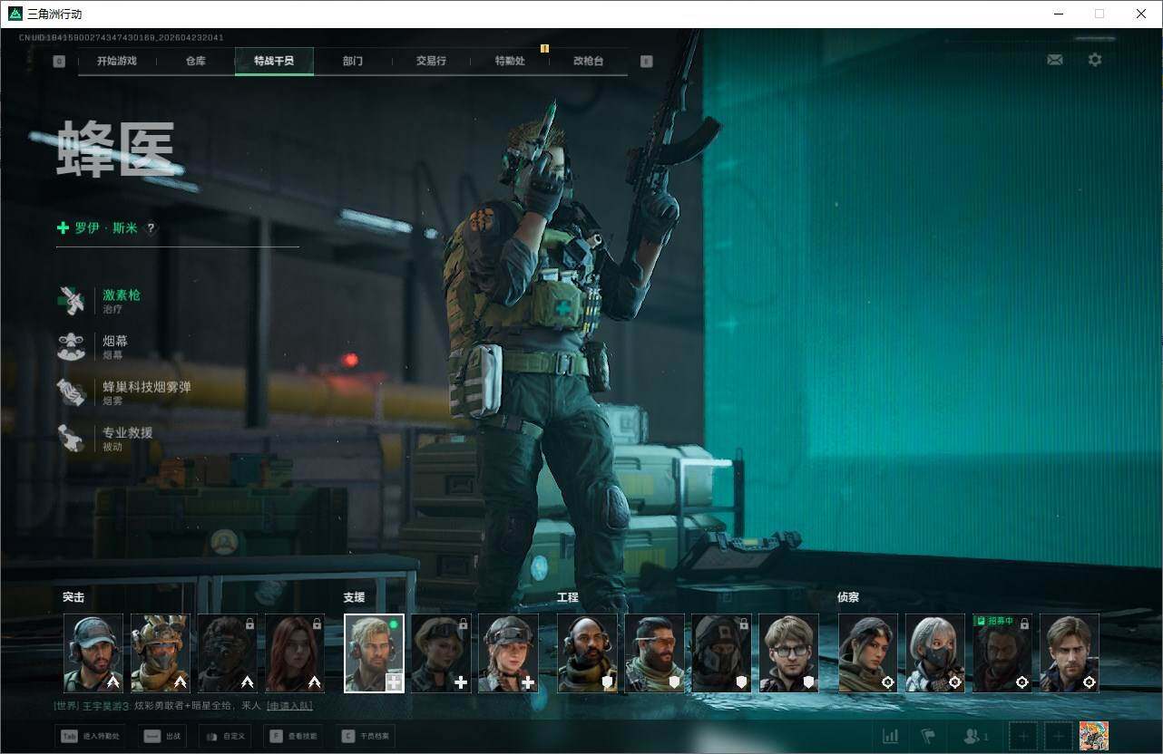Click the 开始游戏 tab

(x=117, y=61)
